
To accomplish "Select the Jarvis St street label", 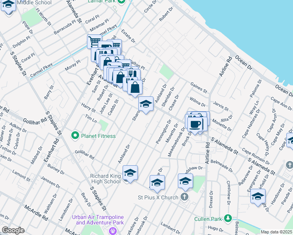I will pyautogui.click(x=221, y=106).
